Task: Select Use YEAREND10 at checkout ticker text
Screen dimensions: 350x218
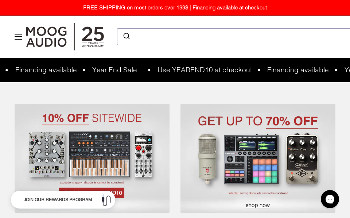Action: coord(205,70)
